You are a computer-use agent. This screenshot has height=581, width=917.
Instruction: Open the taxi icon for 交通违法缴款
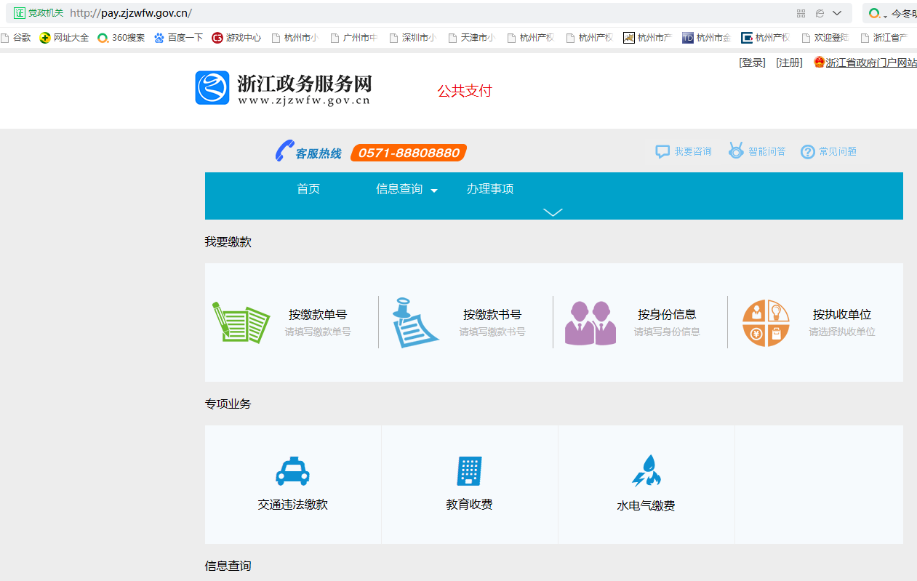pyautogui.click(x=292, y=470)
